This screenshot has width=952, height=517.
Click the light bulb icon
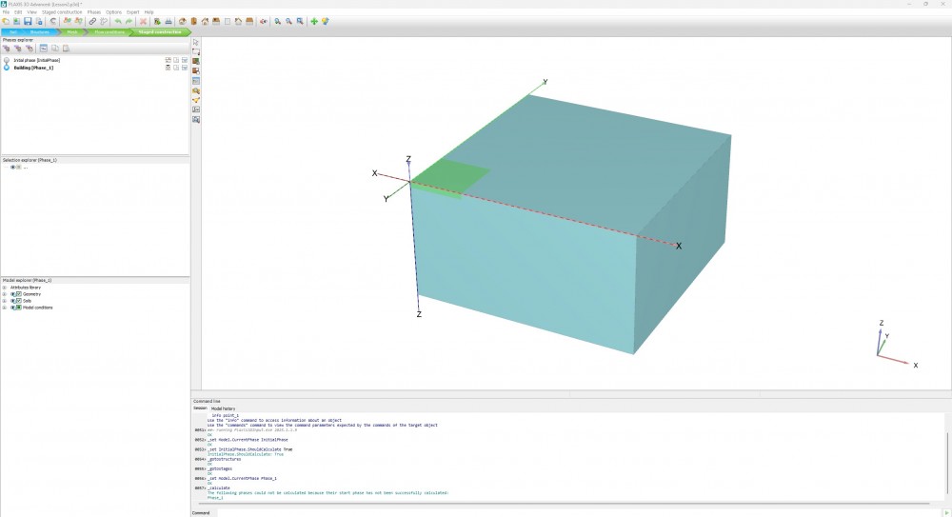(x=326, y=21)
